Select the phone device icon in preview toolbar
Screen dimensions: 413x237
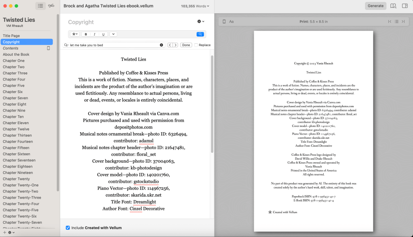(224, 21)
